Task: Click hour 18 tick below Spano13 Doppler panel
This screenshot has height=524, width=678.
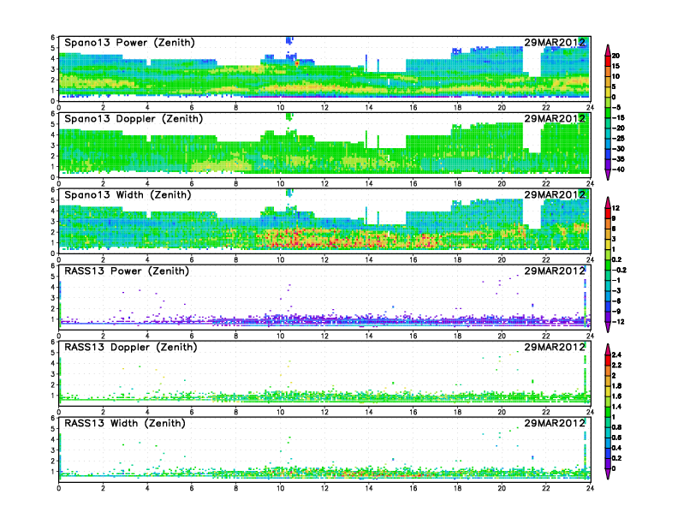Action: click(x=457, y=183)
